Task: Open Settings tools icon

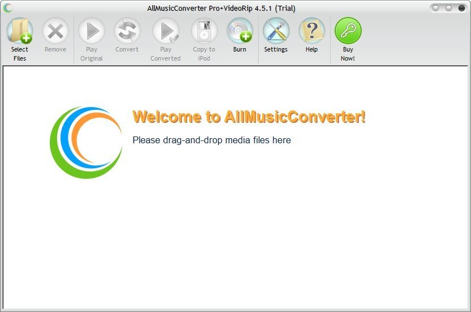Action: click(x=276, y=31)
